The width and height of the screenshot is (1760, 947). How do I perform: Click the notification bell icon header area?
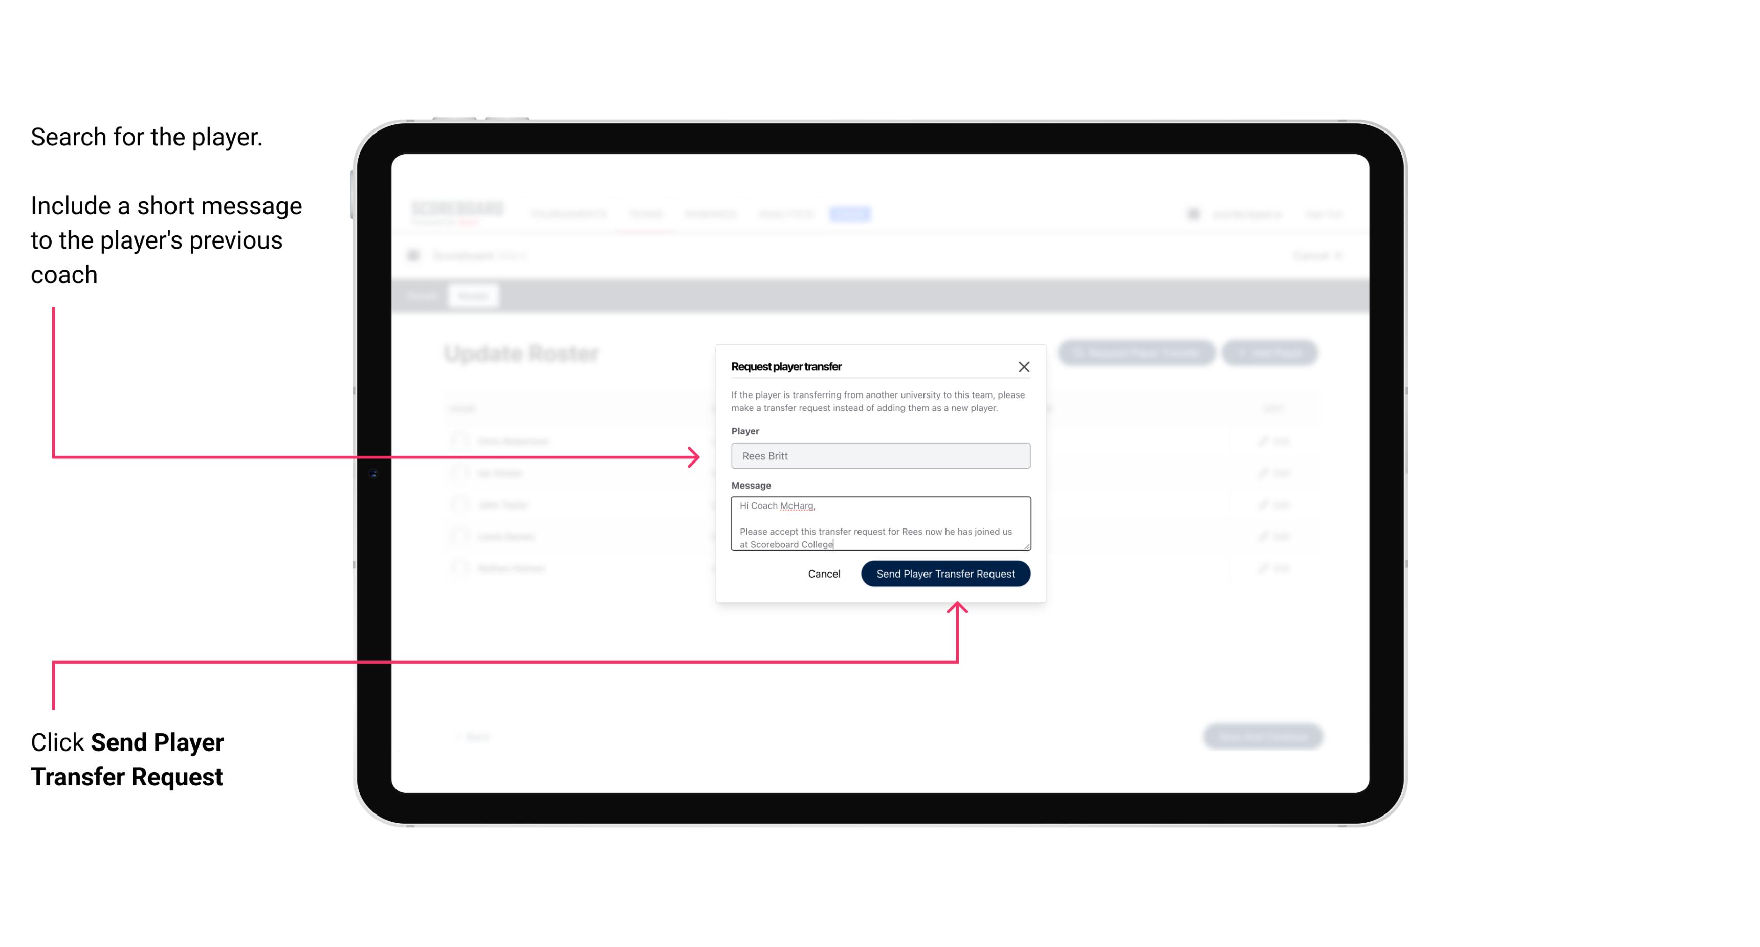(x=1191, y=213)
